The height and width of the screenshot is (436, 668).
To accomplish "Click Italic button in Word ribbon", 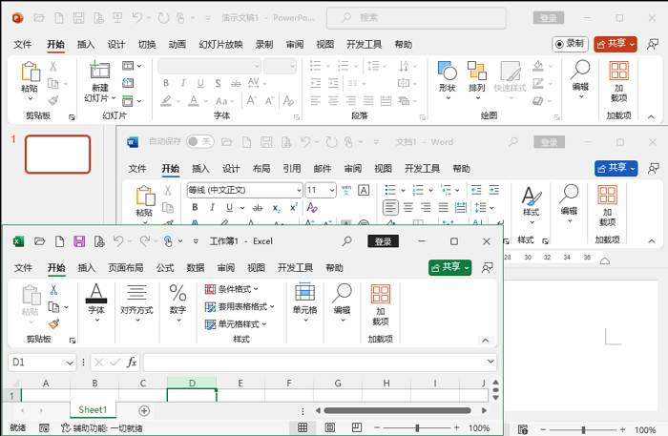I will pos(212,207).
